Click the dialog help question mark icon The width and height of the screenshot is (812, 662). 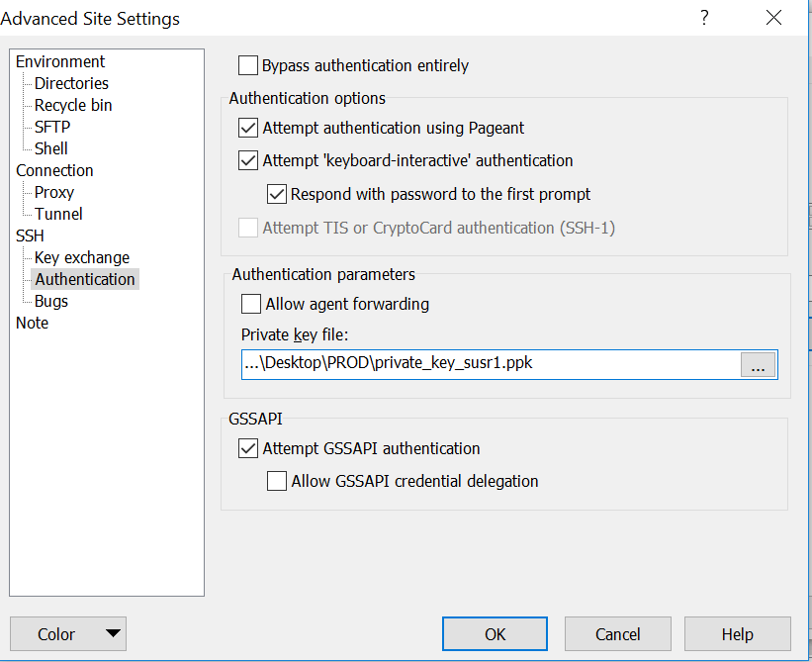point(703,18)
